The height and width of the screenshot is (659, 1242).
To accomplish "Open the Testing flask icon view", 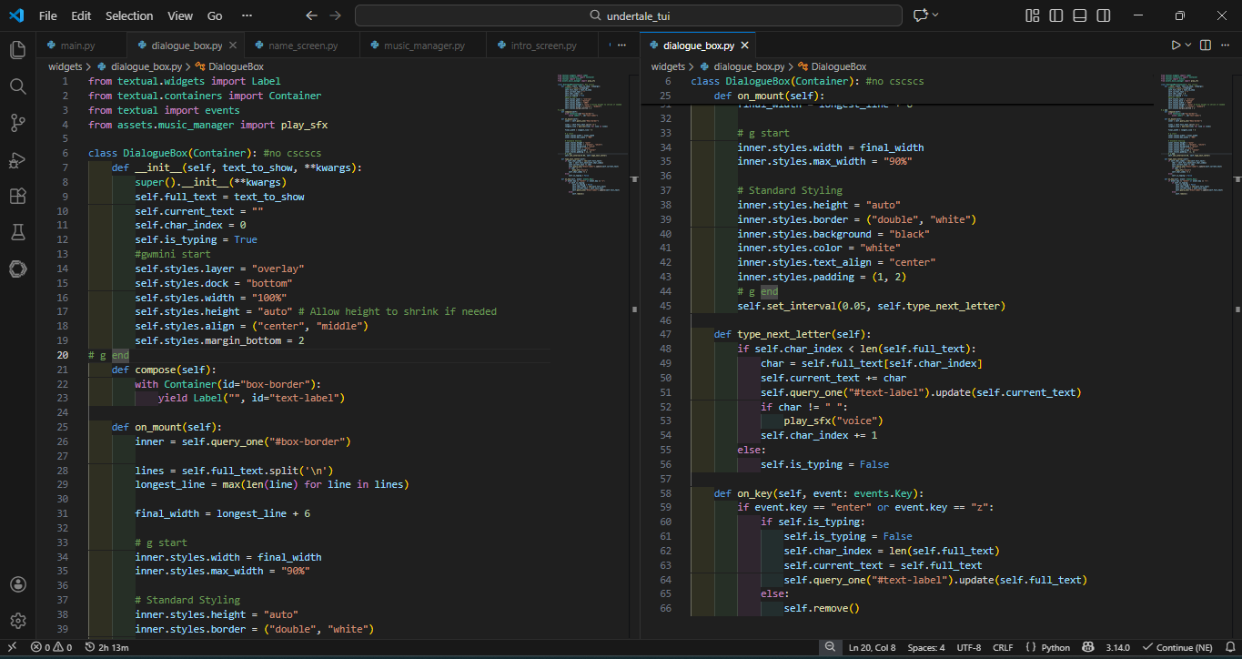I will pyautogui.click(x=17, y=232).
